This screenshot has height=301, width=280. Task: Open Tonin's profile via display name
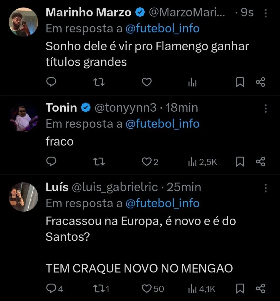click(x=61, y=108)
